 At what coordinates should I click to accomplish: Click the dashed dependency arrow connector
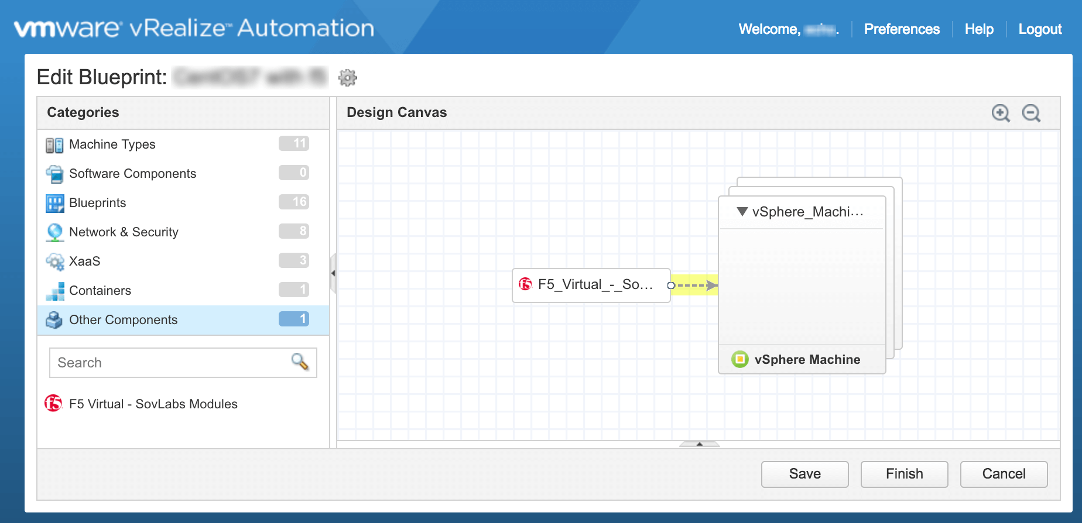point(694,285)
